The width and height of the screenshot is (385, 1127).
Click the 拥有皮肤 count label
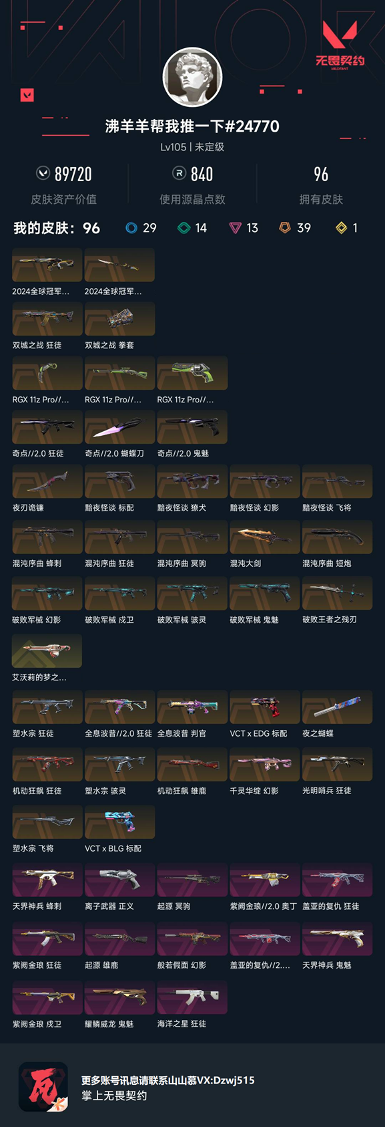coord(321,199)
